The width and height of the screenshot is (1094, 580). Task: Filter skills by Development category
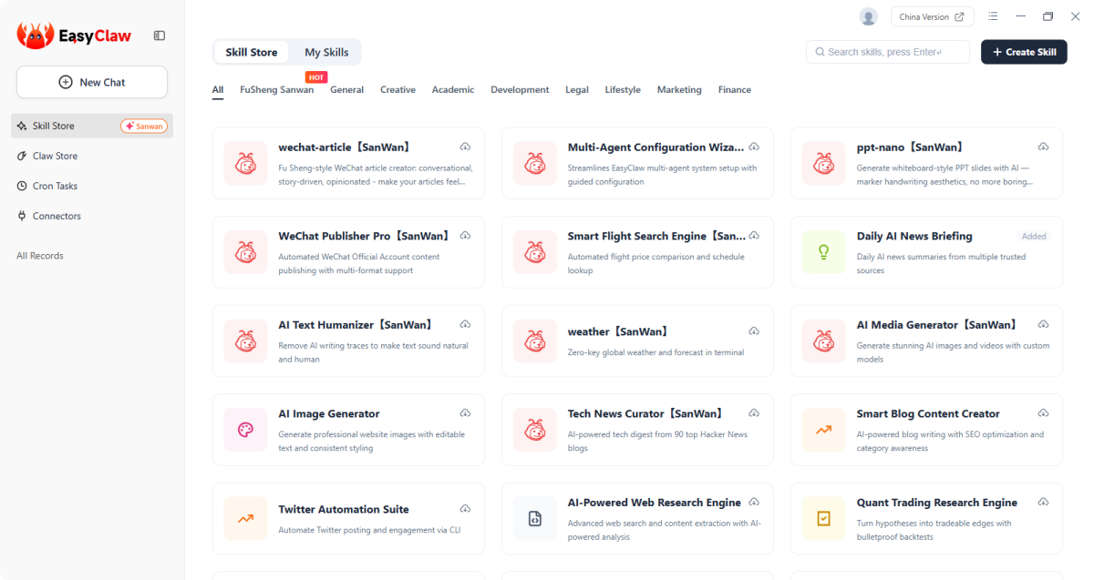(520, 90)
